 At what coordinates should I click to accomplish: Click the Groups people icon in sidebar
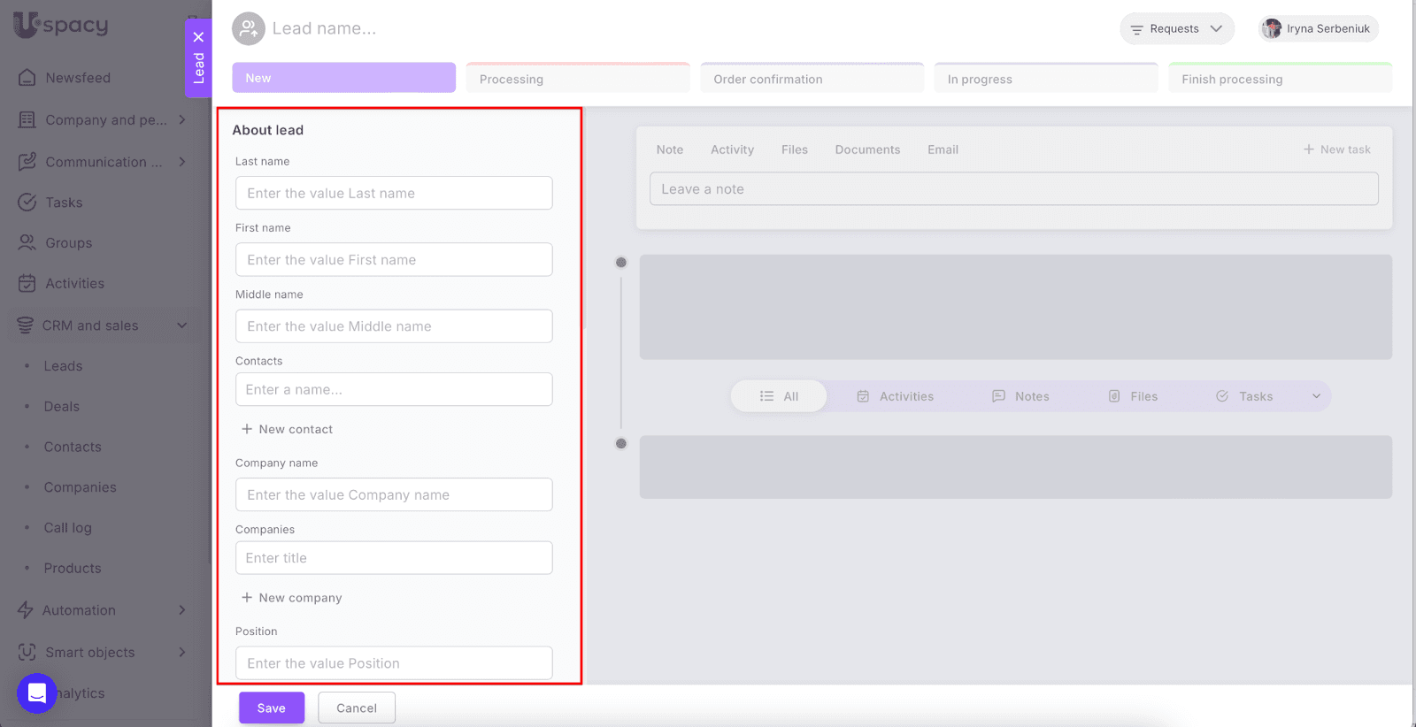pos(27,243)
